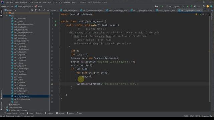The height and width of the screenshot is (120, 214).
Task: Open the bottom Build tool window
Action: (79, 113)
